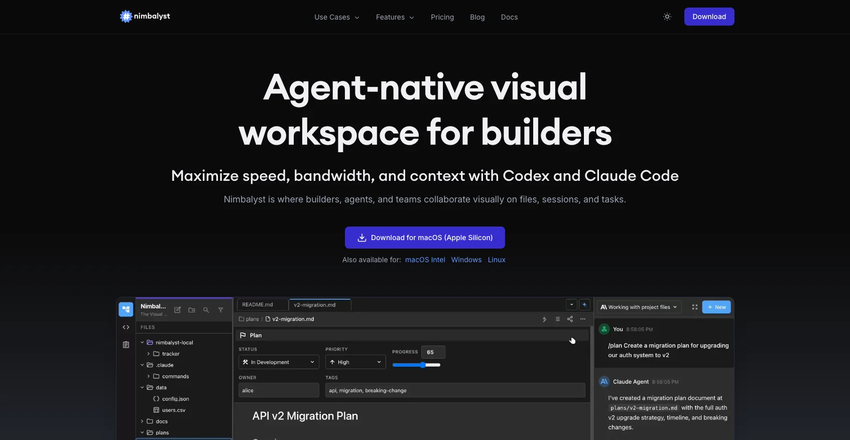
Task: Click the share icon in editor toolbar
Action: click(x=570, y=319)
